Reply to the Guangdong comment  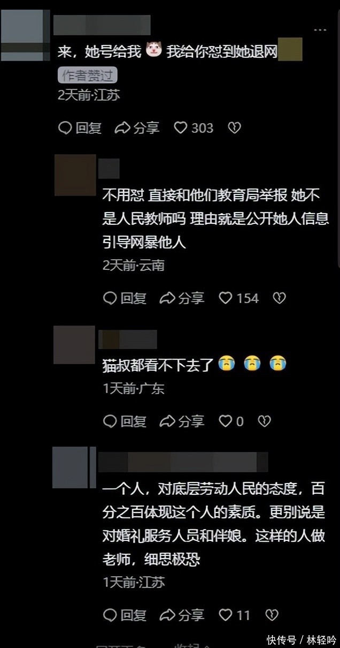point(125,421)
